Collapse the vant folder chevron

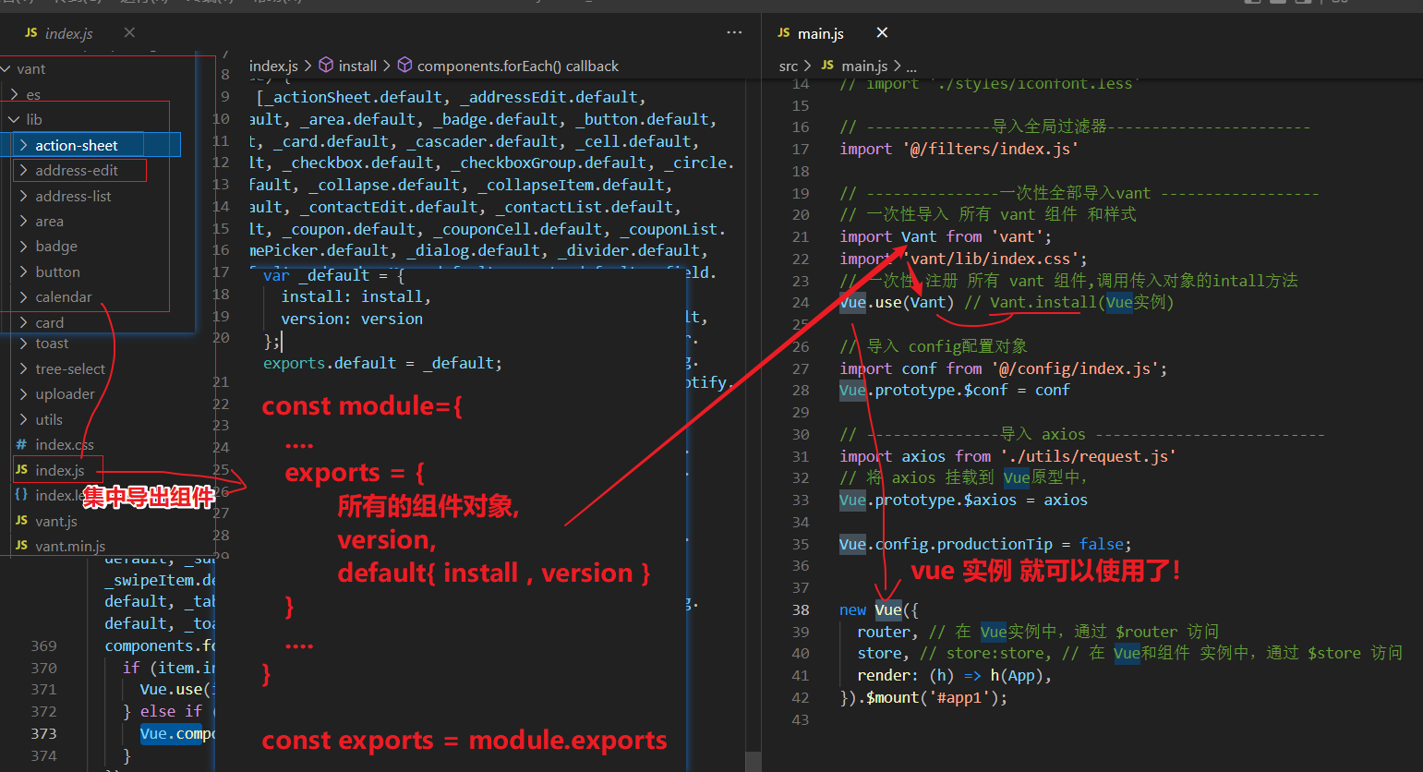point(6,69)
